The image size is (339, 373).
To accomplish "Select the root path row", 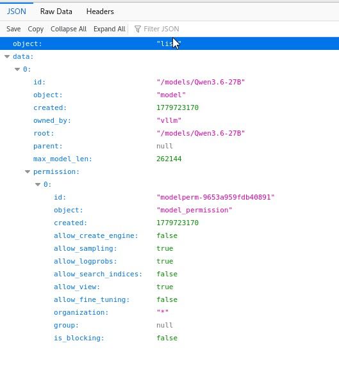I will [169, 134].
